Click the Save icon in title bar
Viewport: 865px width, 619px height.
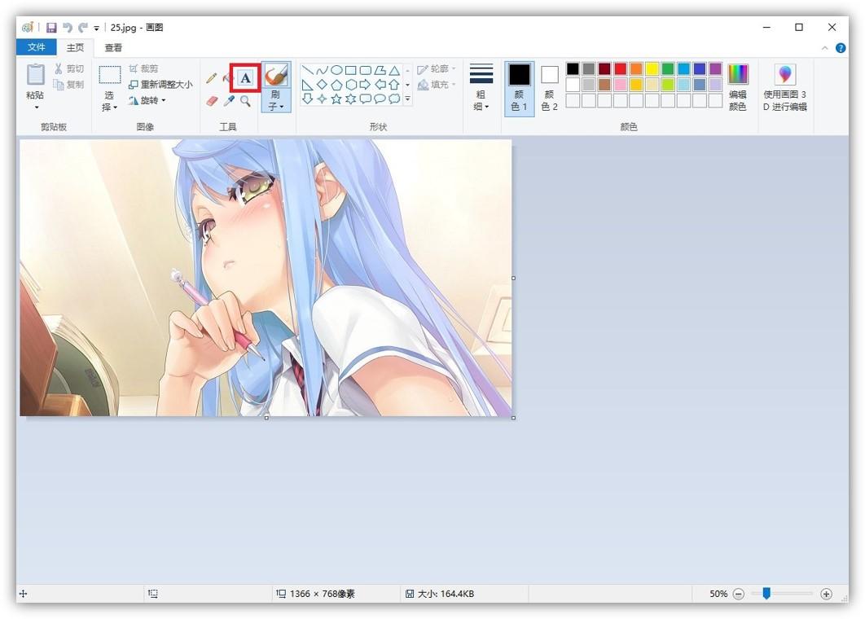pos(51,28)
